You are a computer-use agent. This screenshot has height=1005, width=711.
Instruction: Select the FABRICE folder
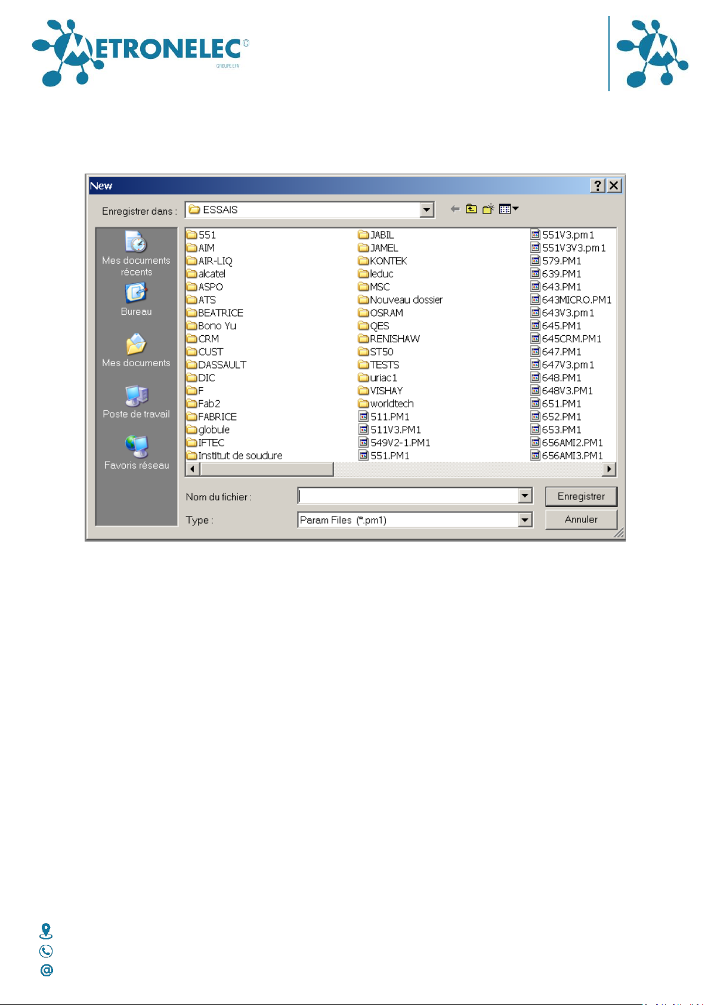[212, 417]
